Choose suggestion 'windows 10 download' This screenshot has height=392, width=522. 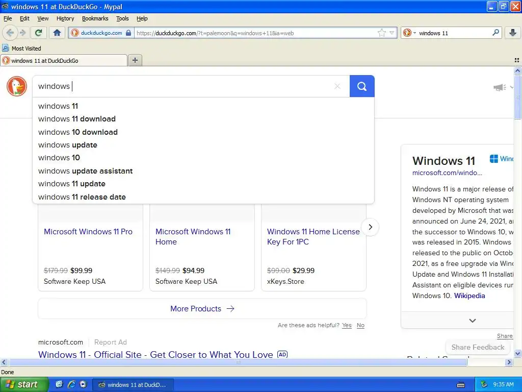point(203,132)
